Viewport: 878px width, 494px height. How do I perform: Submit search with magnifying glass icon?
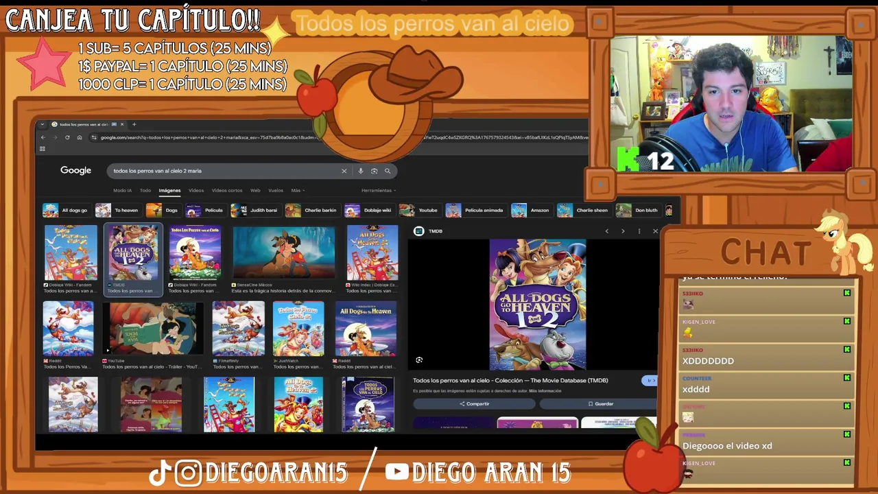tap(388, 171)
